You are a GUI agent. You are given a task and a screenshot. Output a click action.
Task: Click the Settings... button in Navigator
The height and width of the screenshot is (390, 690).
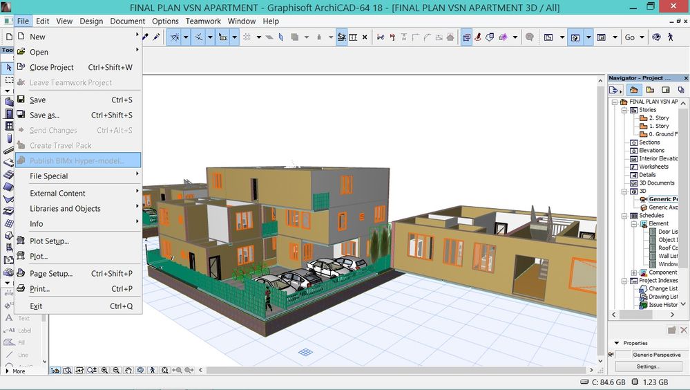click(648, 366)
